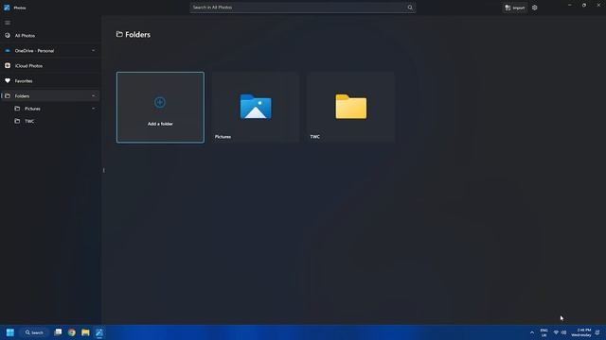The image size is (606, 340).
Task: Restore down the Photos window
Action: (584, 6)
